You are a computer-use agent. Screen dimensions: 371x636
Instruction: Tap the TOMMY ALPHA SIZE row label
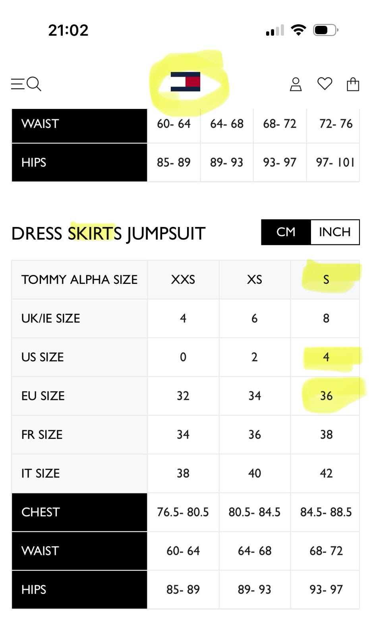click(x=79, y=279)
